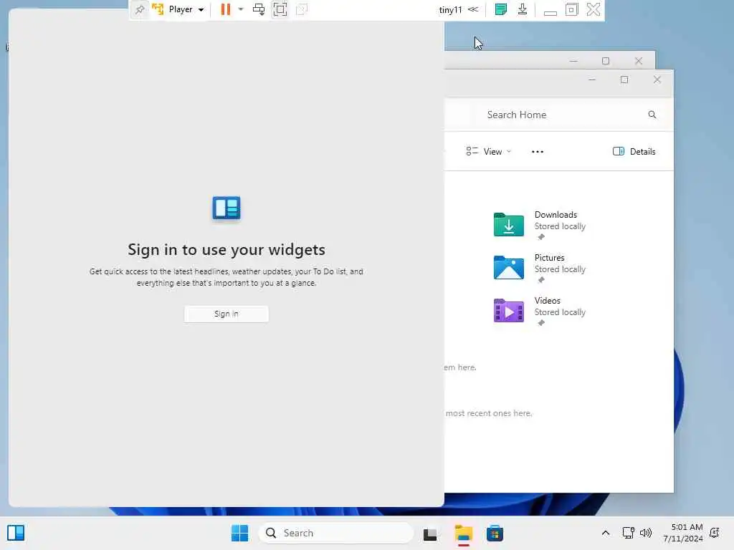Click the pin icon under Downloads
The height and width of the screenshot is (550, 734).
tap(541, 237)
